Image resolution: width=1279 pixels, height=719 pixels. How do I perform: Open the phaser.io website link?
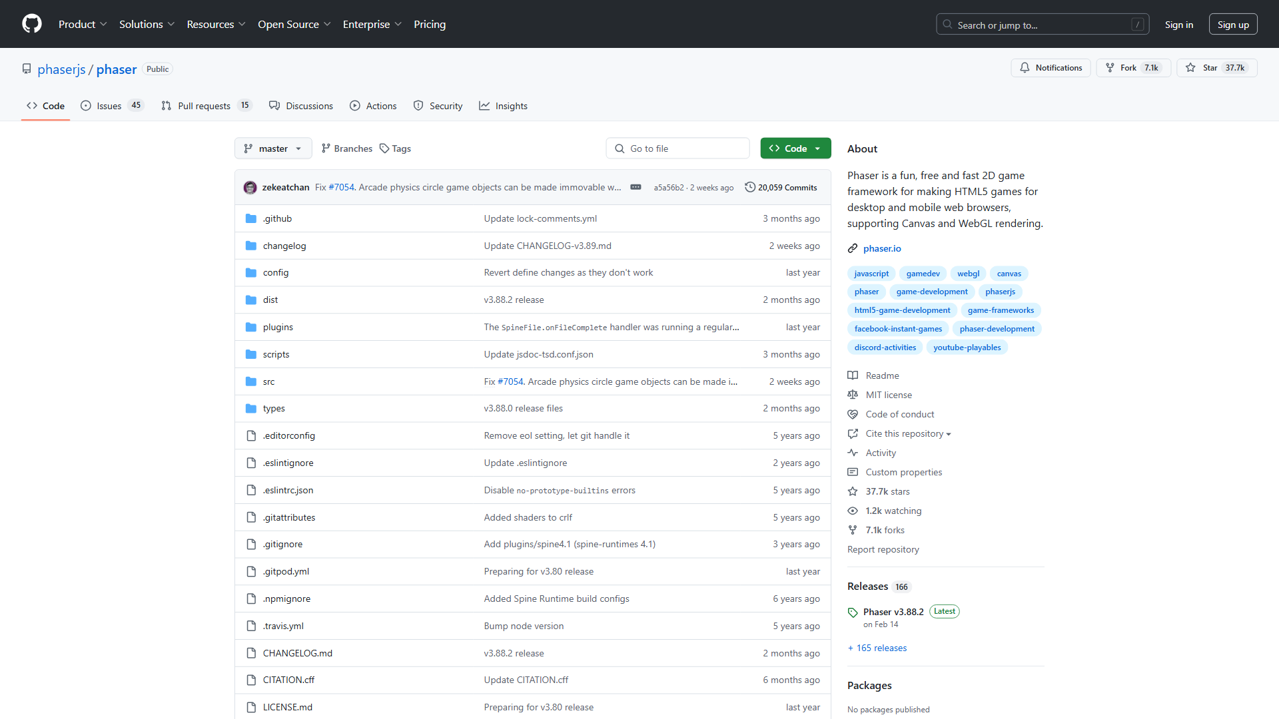tap(882, 249)
